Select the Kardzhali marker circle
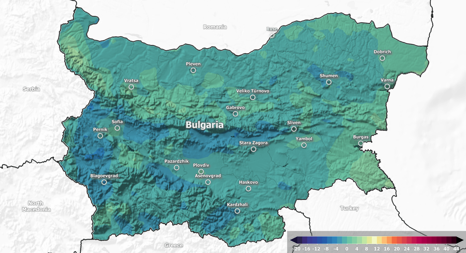Viewport: 466px width, 253px height. pos(237,211)
